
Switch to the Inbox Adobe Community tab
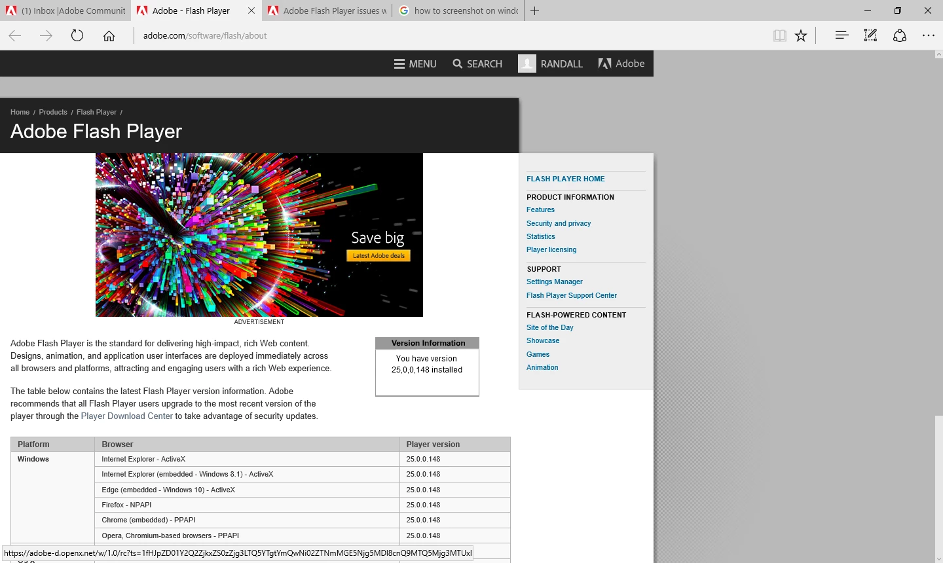65,10
